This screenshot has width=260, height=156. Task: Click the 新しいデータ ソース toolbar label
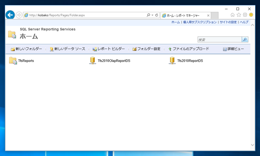click(70, 49)
